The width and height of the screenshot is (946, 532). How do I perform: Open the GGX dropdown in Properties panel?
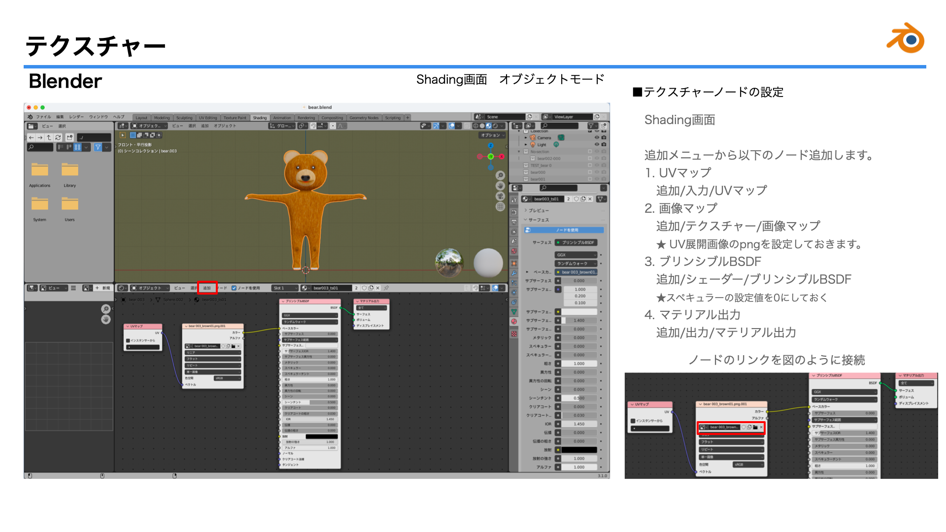click(x=576, y=255)
